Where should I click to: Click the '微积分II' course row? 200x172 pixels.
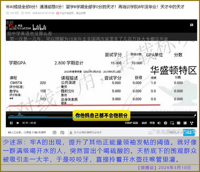coord(67,91)
